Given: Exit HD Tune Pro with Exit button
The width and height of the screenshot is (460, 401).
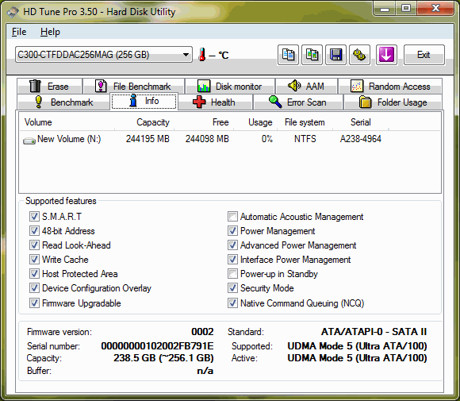Looking at the screenshot, I should coord(424,55).
